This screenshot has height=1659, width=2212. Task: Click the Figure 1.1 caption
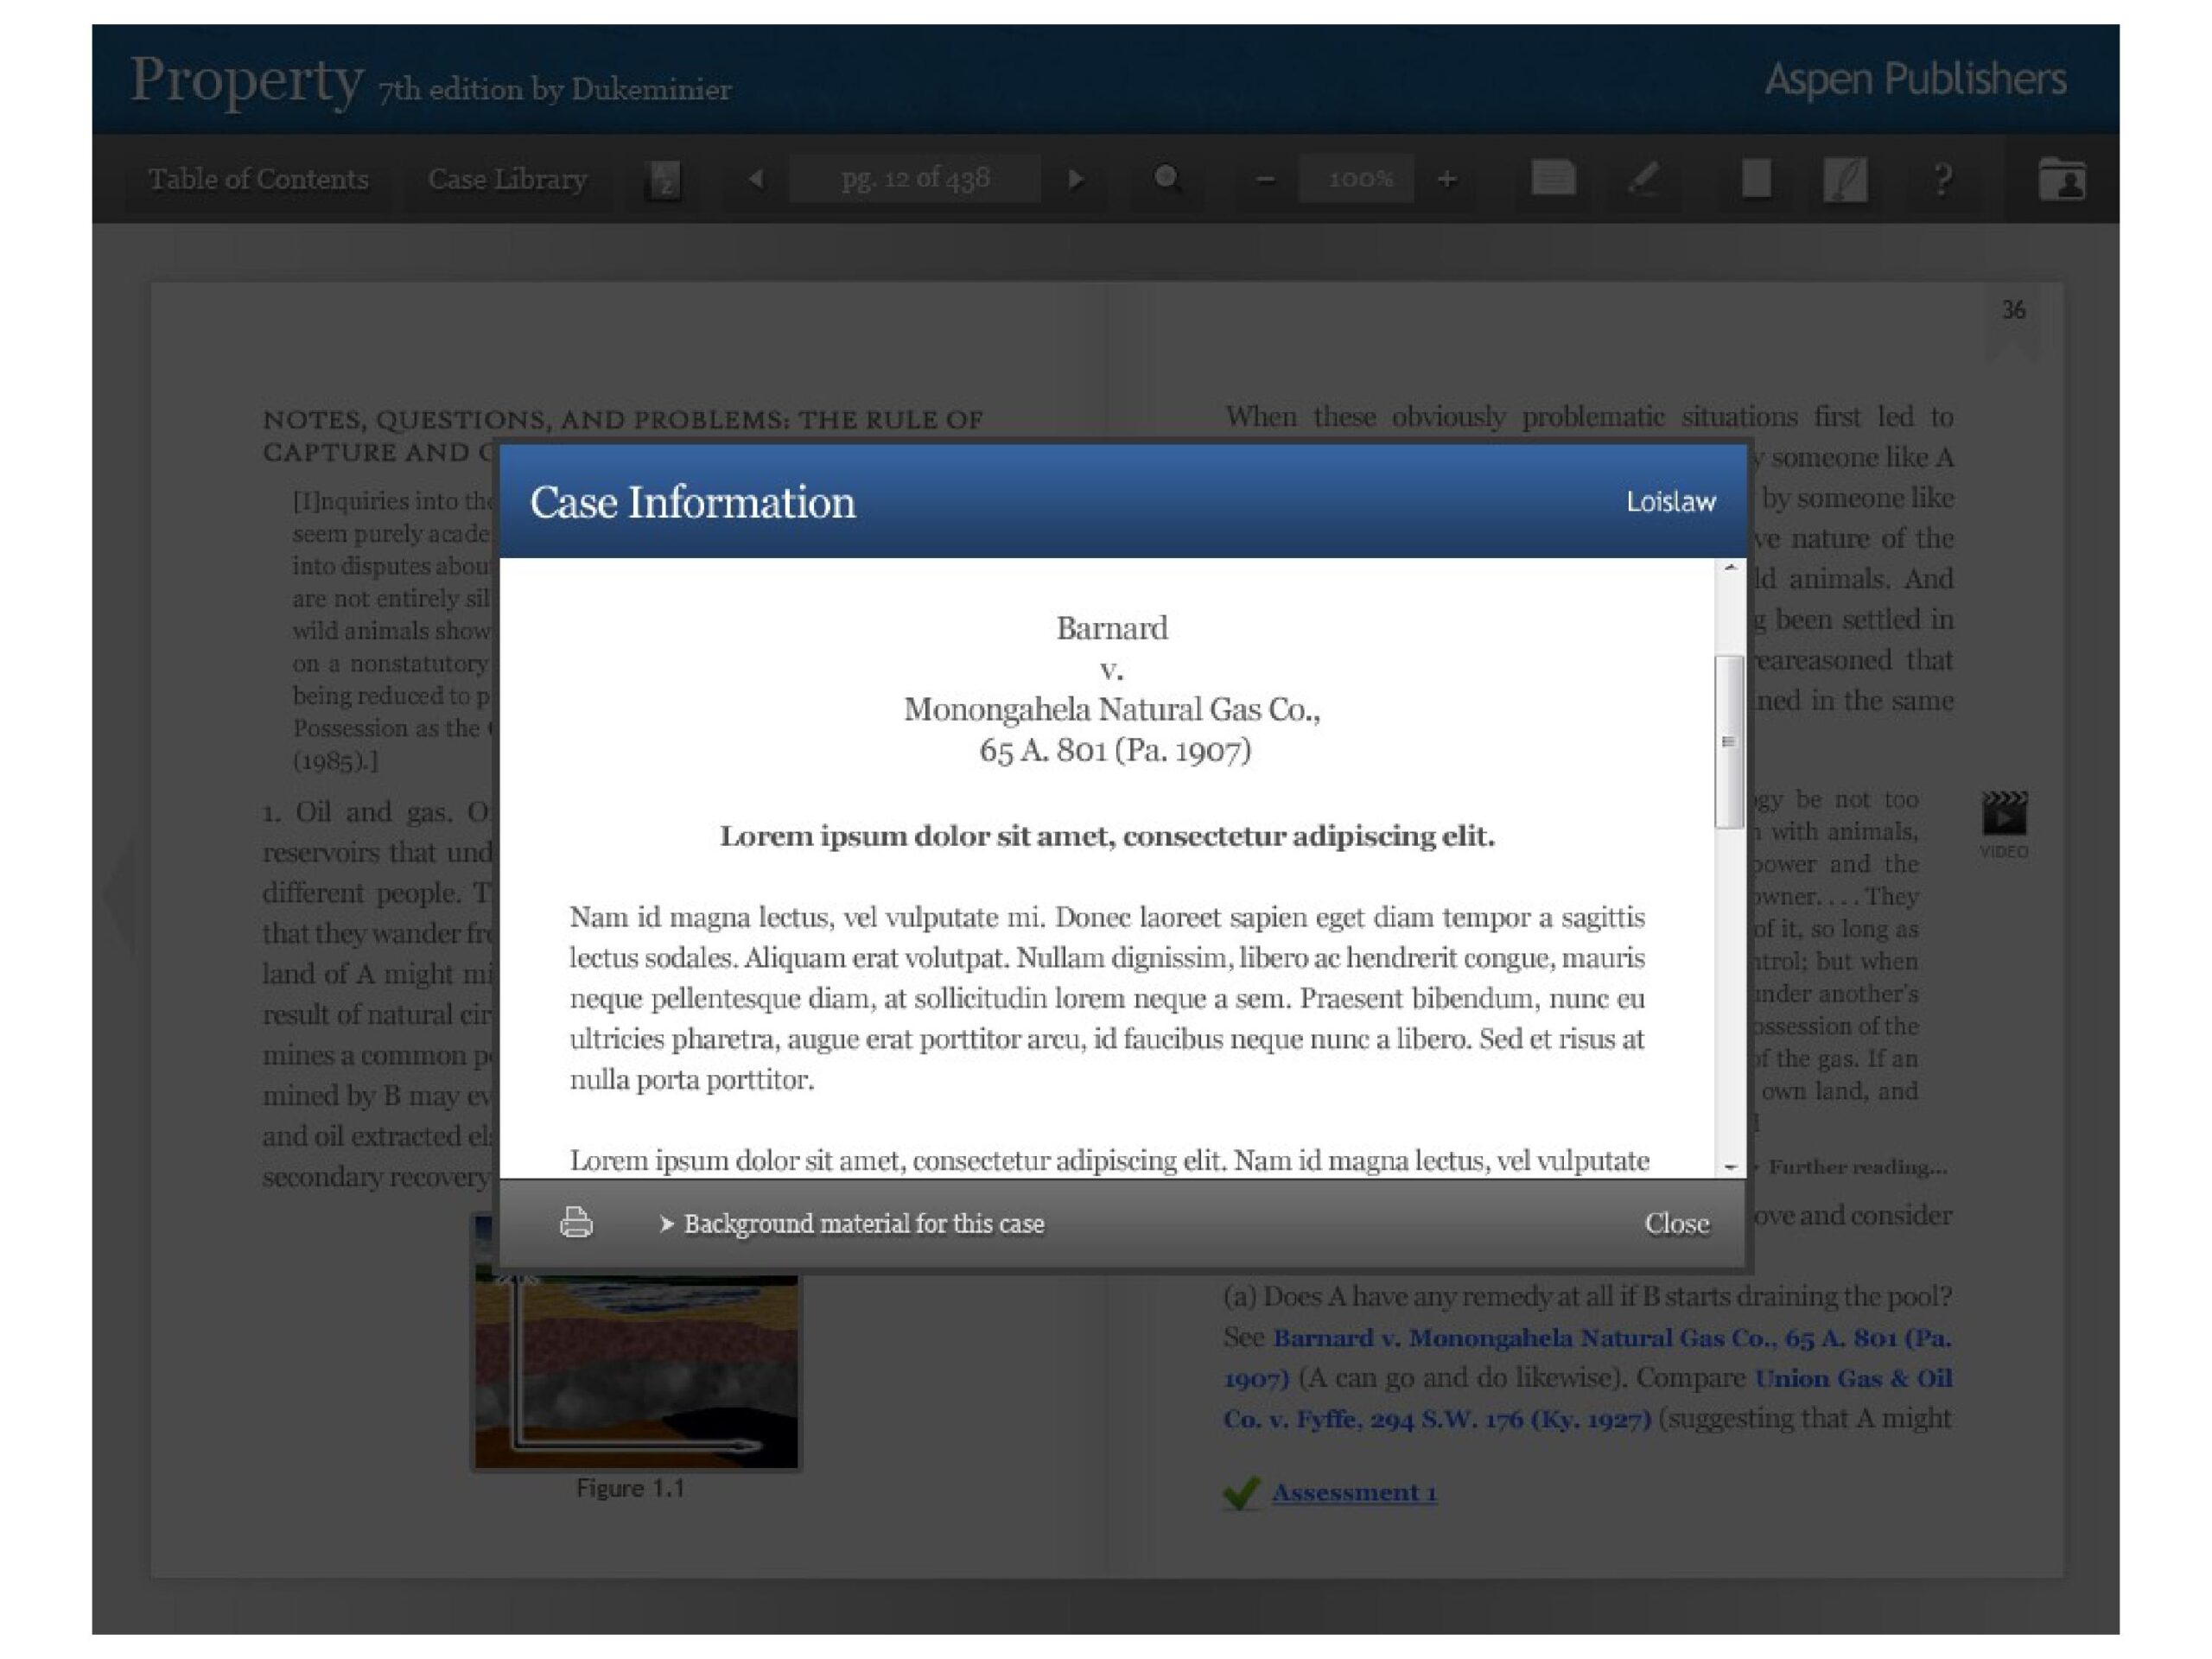(630, 1488)
